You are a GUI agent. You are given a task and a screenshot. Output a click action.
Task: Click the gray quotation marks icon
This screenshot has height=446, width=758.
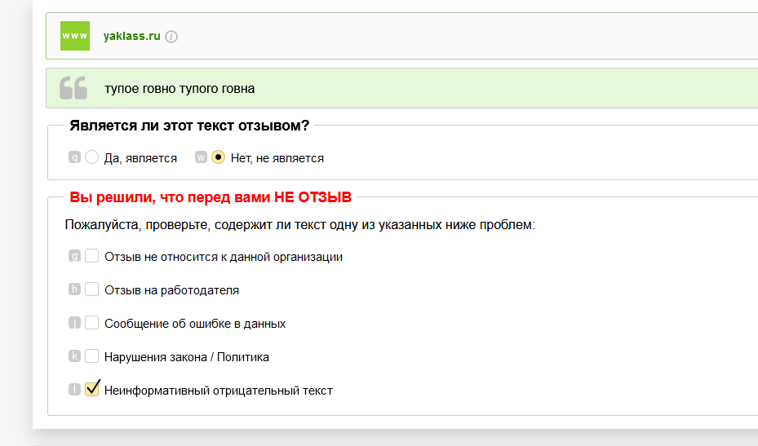(x=73, y=88)
